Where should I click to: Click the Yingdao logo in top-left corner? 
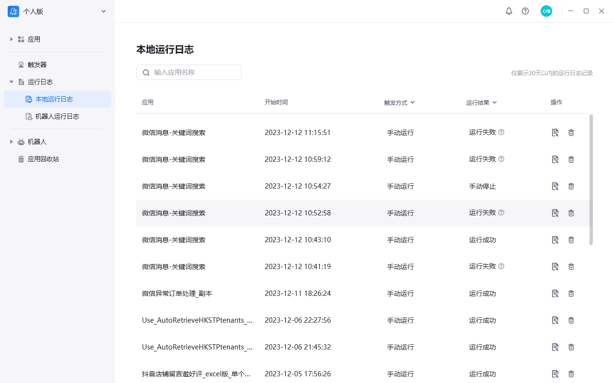(13, 11)
